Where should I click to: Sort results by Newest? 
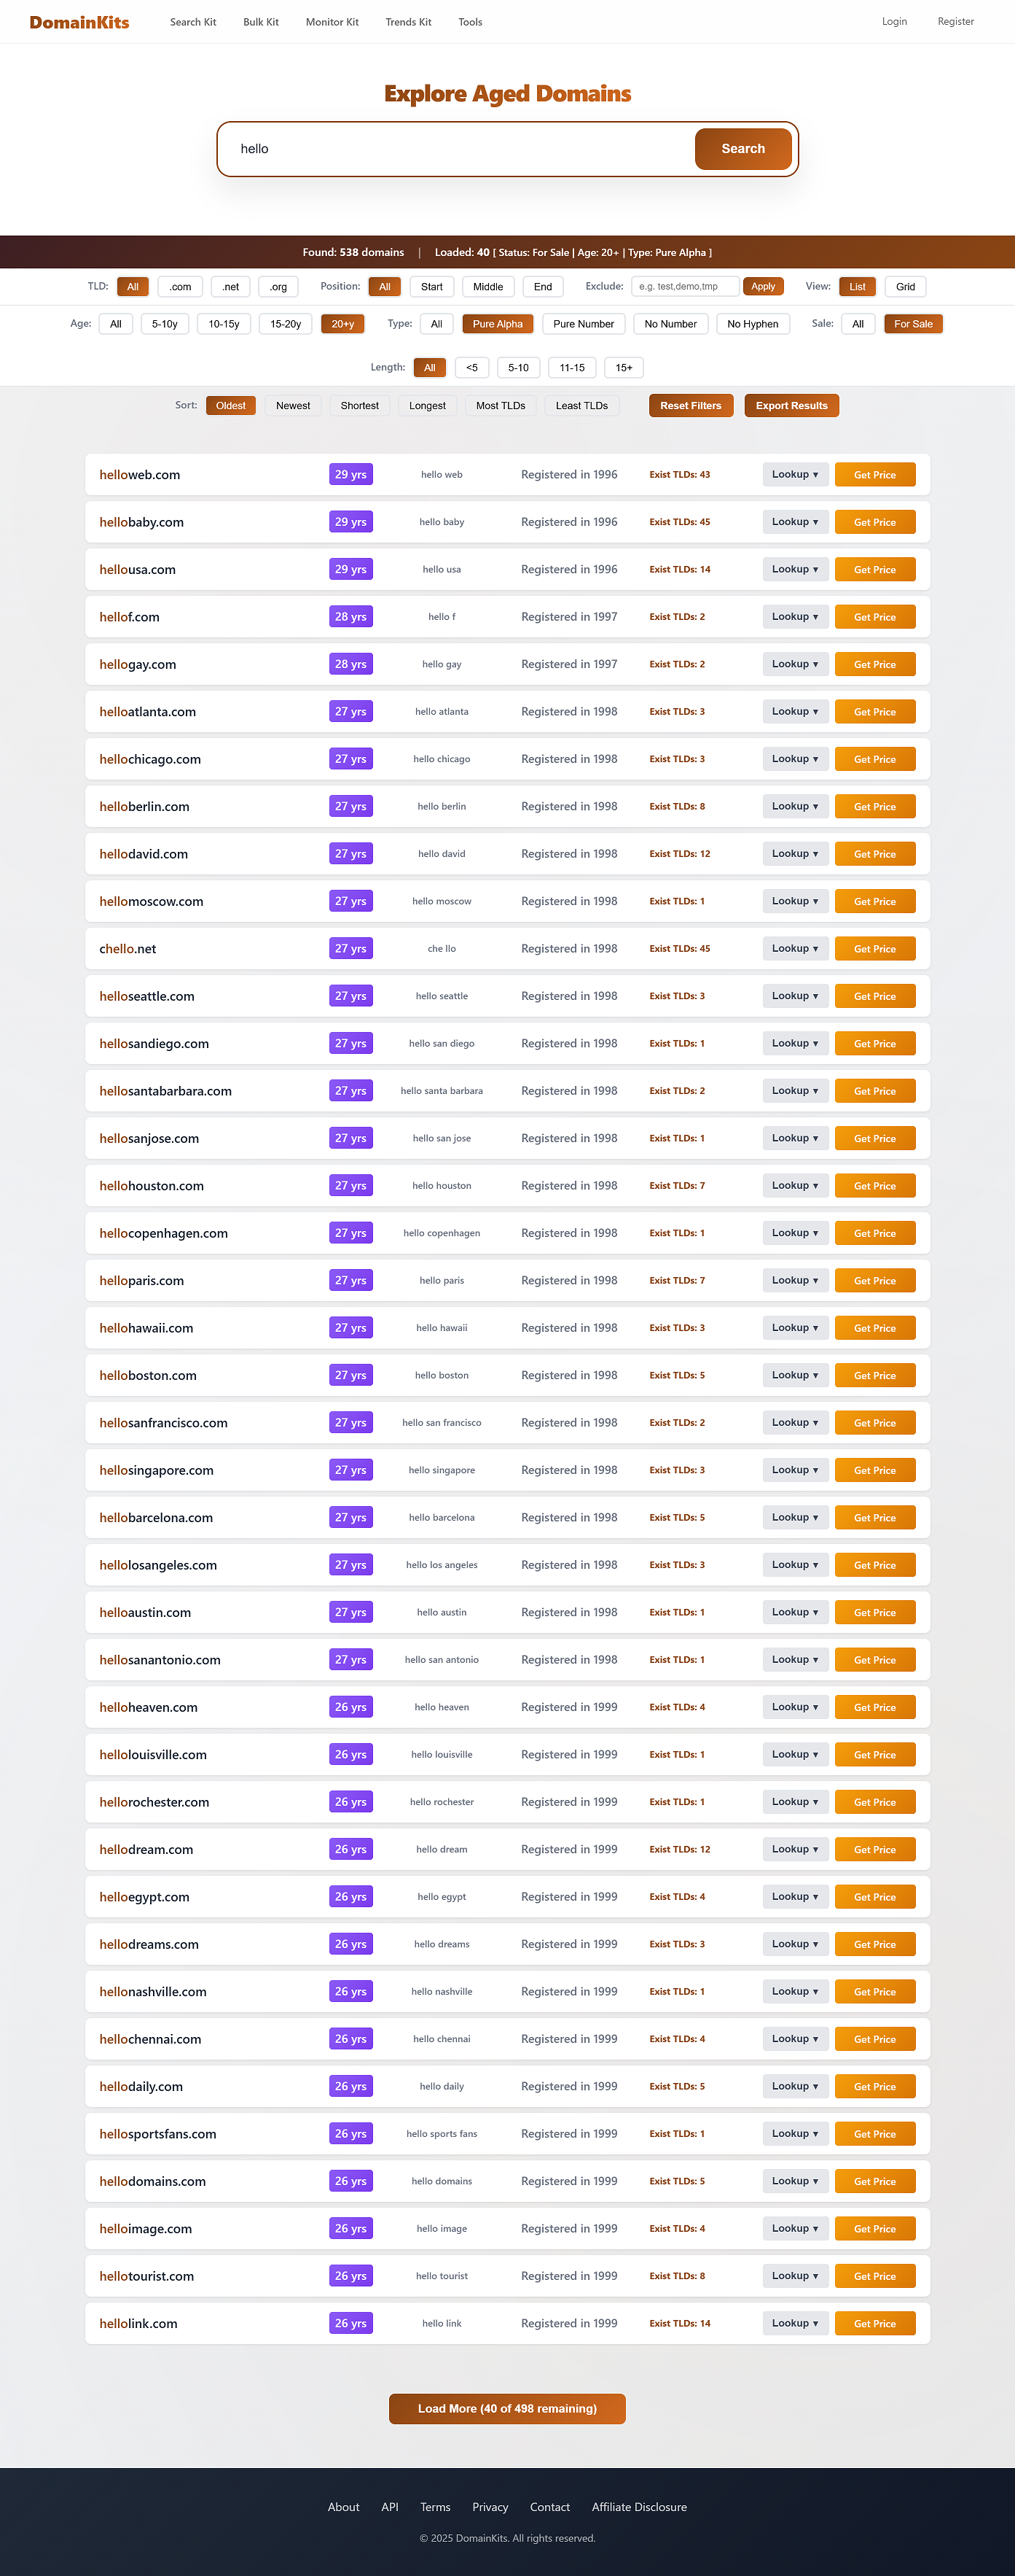(x=293, y=405)
